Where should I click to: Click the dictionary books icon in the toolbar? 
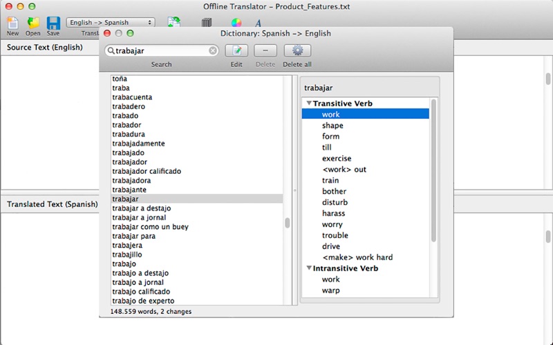(x=207, y=23)
